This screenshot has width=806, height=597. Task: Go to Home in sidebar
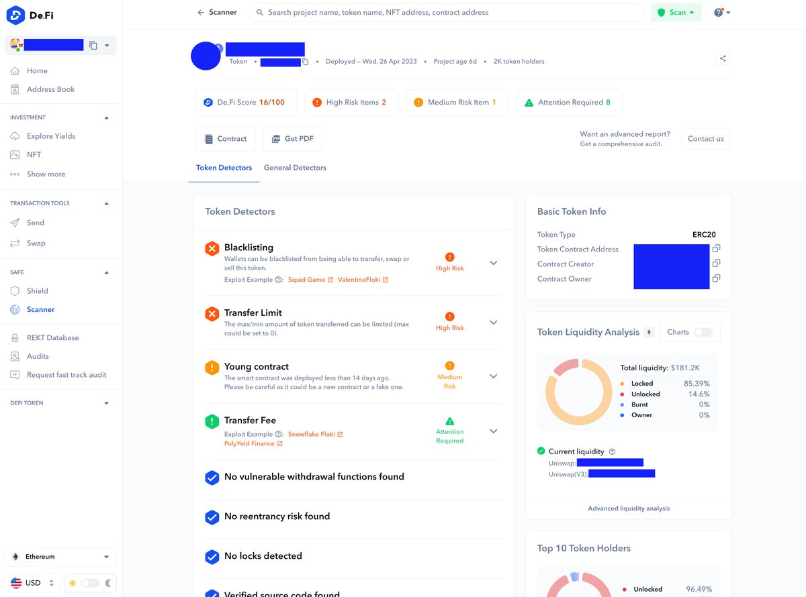click(x=37, y=70)
